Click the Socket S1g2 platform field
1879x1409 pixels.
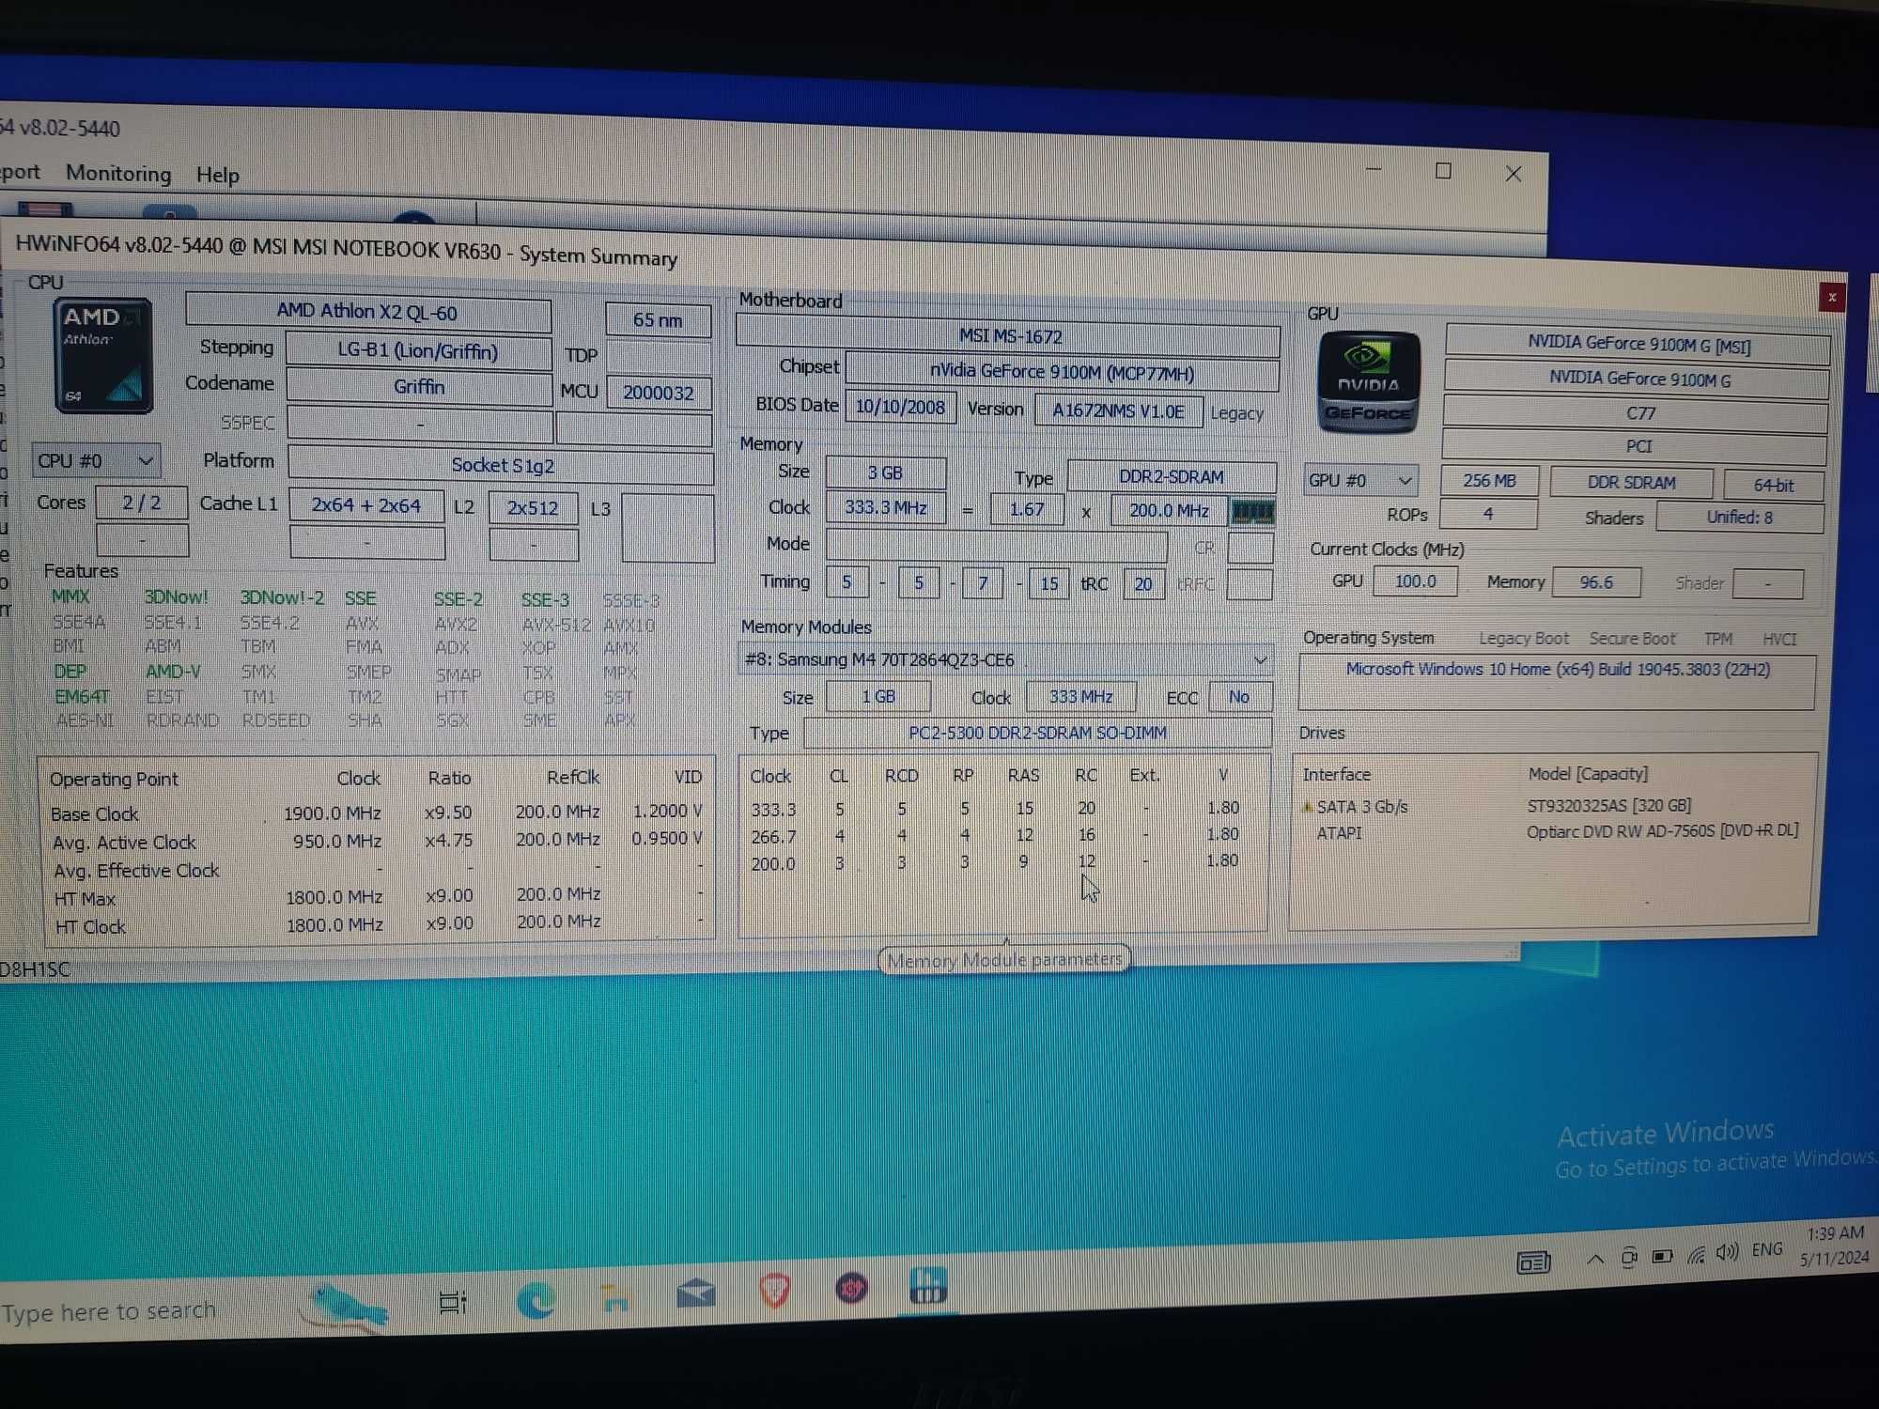[502, 465]
